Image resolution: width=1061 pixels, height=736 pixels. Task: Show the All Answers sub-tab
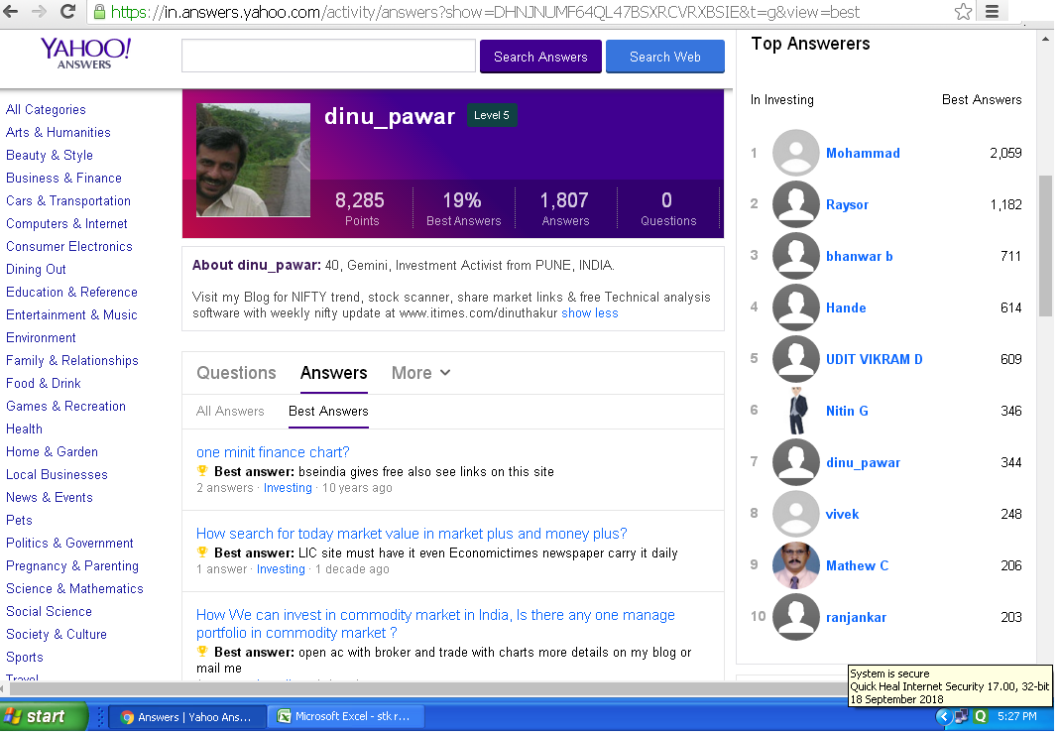tap(230, 411)
